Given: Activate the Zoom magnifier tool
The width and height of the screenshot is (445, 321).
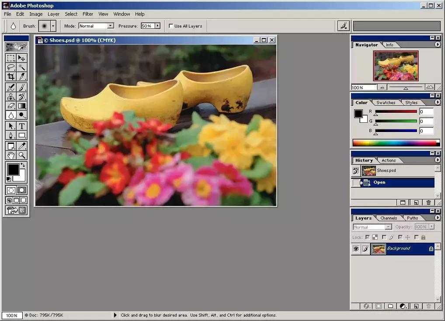Looking at the screenshot, I should (21, 155).
